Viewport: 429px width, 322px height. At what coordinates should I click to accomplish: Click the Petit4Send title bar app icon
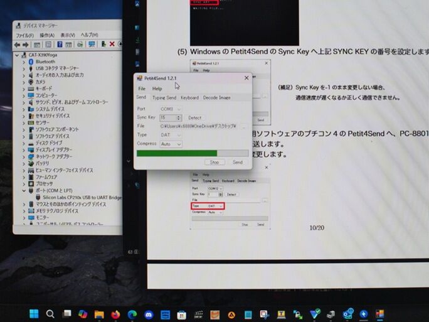click(x=139, y=78)
